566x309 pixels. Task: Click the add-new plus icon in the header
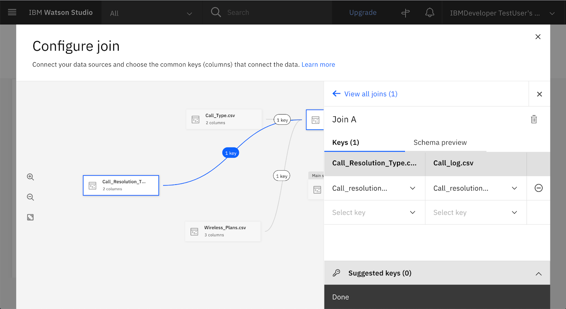pos(405,13)
